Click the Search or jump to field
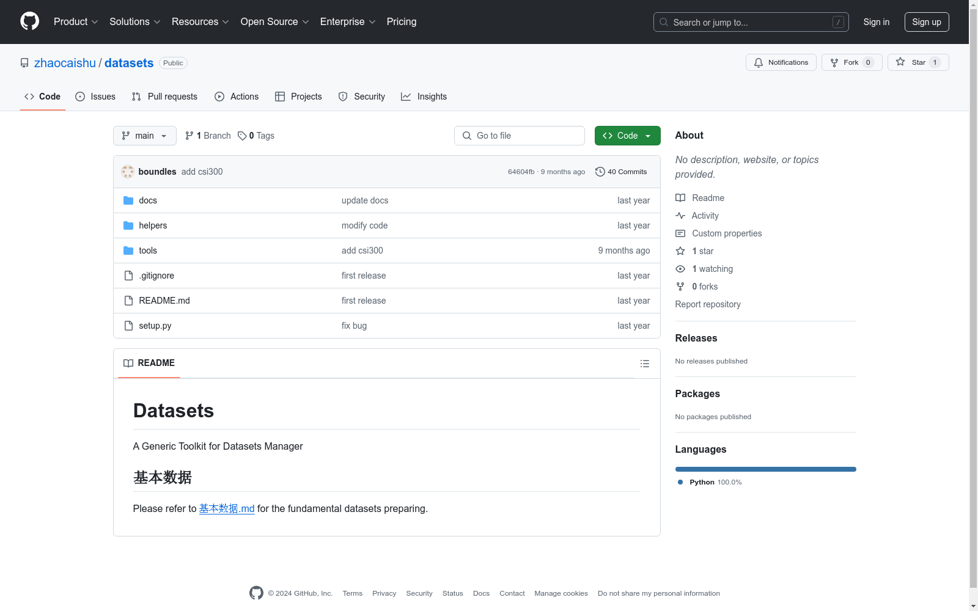The image size is (978, 611). click(x=751, y=22)
